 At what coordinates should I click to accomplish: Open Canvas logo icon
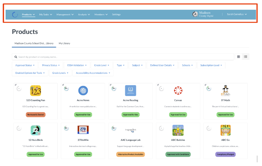(x=178, y=90)
